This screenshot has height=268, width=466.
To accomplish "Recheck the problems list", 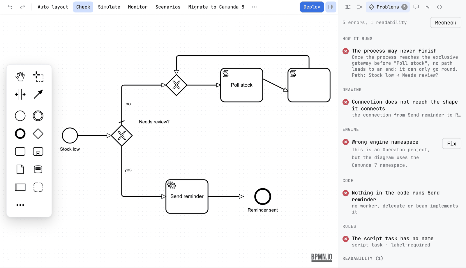I will [x=446, y=23].
